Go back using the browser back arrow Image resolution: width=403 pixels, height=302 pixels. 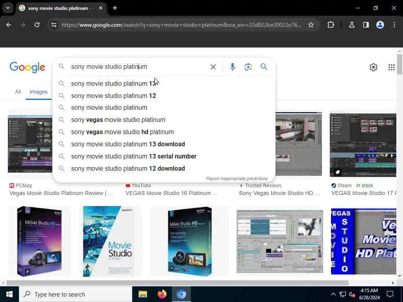(9, 25)
